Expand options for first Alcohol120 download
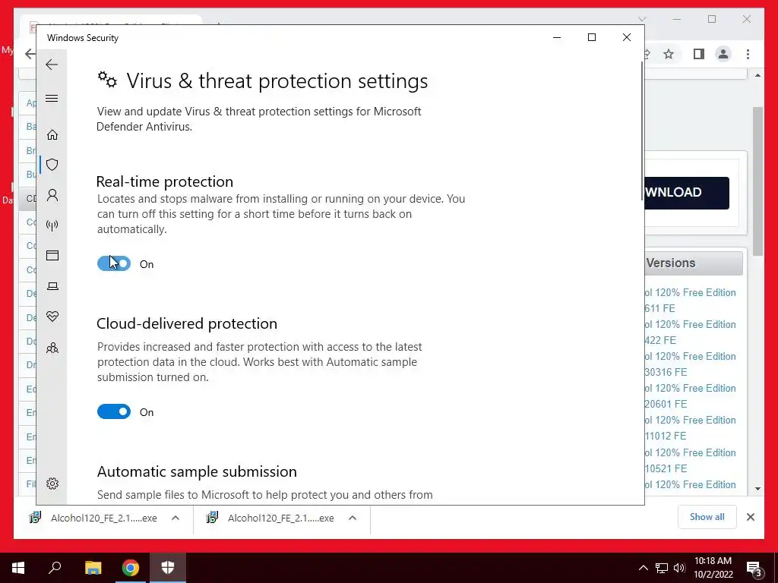This screenshot has width=778, height=583. pyautogui.click(x=176, y=518)
